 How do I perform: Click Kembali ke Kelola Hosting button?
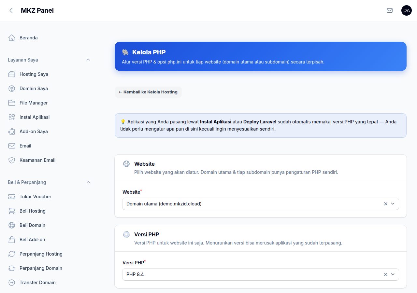[148, 92]
